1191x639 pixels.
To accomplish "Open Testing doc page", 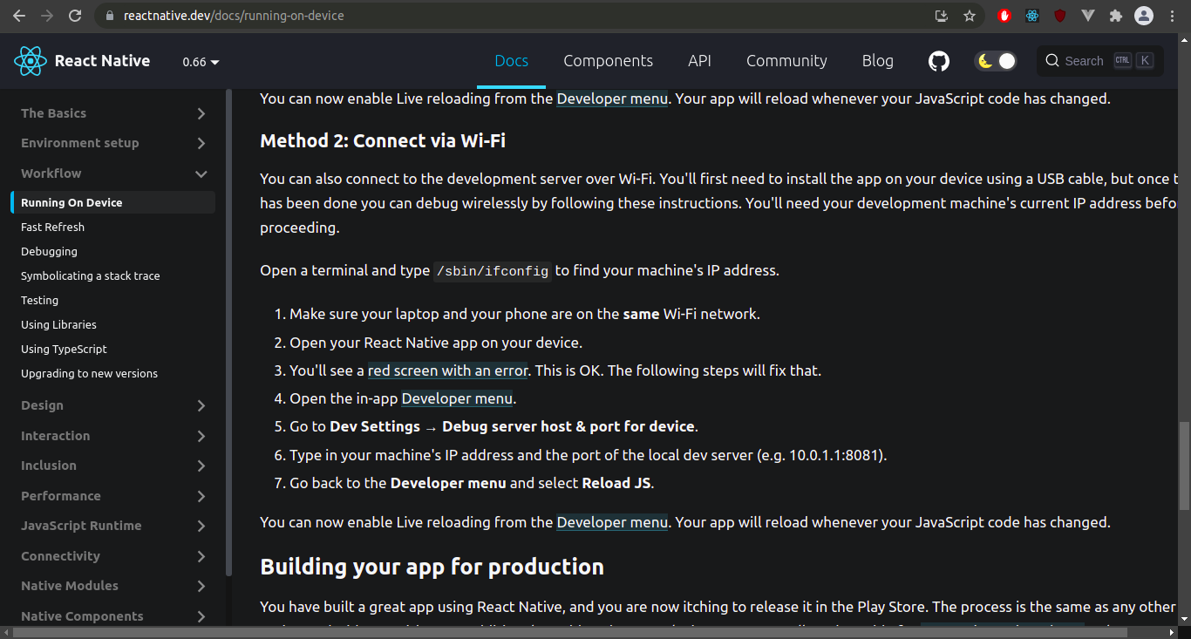I will pyautogui.click(x=39, y=300).
